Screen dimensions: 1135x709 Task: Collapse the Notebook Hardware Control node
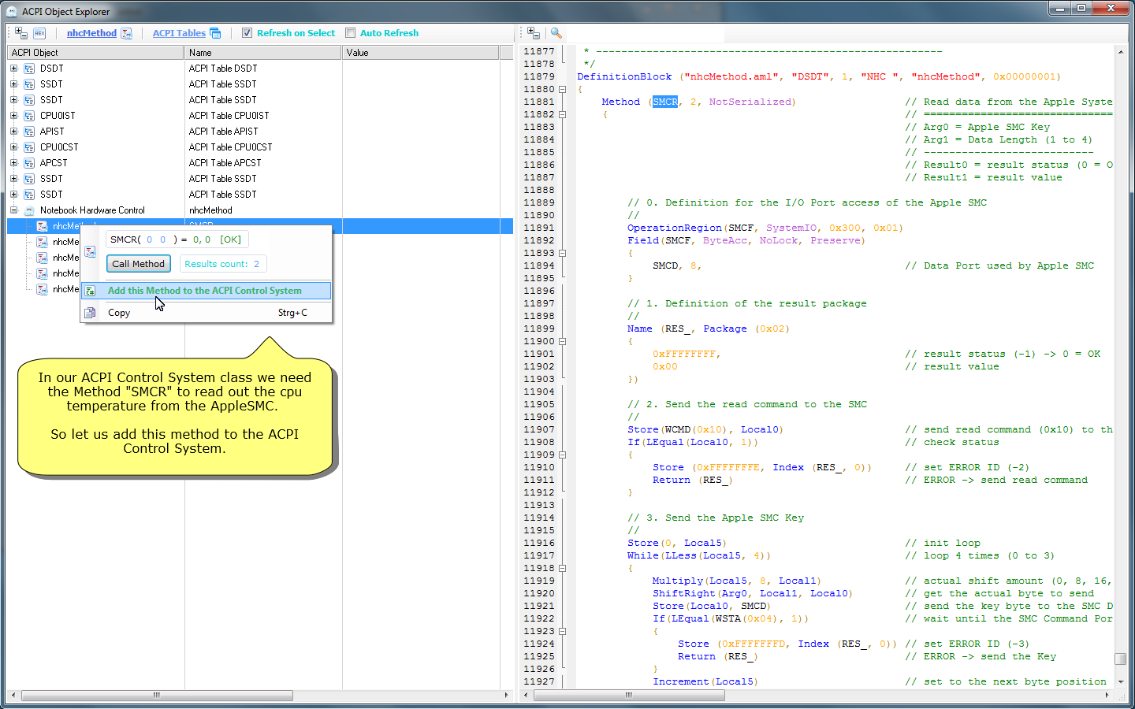(x=13, y=210)
